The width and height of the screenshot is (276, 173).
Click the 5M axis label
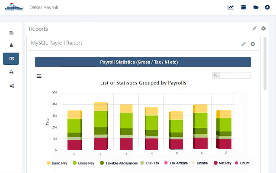[55, 92]
